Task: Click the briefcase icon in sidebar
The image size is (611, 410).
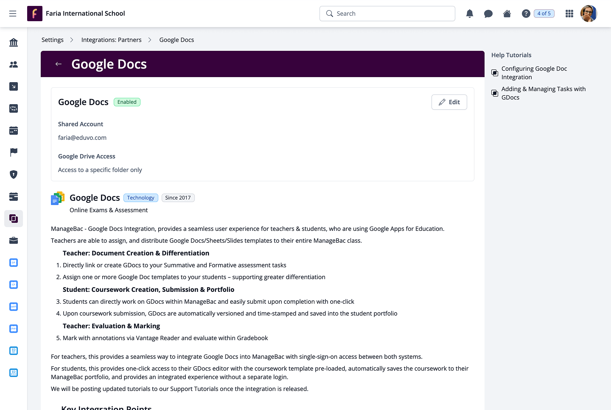Action: (14, 241)
